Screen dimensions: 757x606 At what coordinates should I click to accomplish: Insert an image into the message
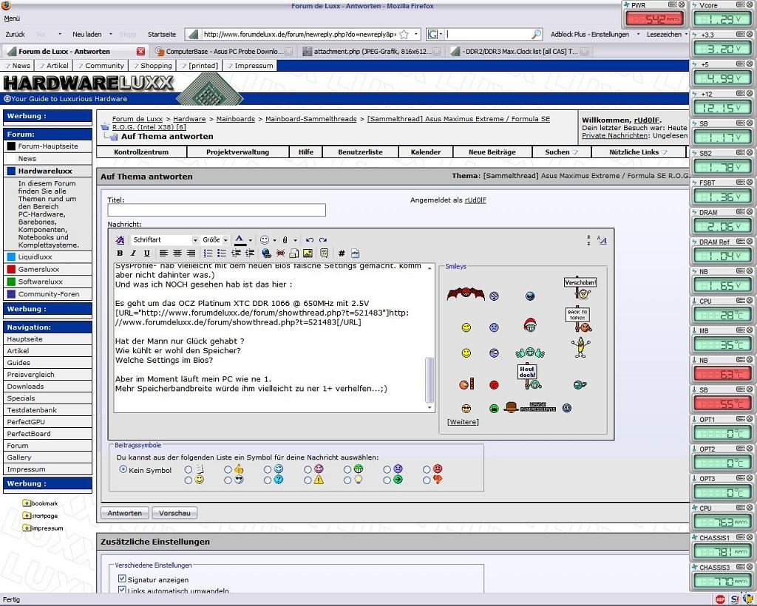point(308,253)
